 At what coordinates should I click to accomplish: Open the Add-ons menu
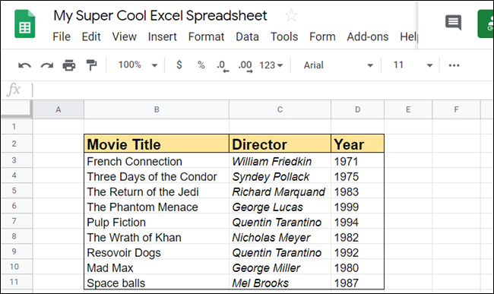click(368, 36)
